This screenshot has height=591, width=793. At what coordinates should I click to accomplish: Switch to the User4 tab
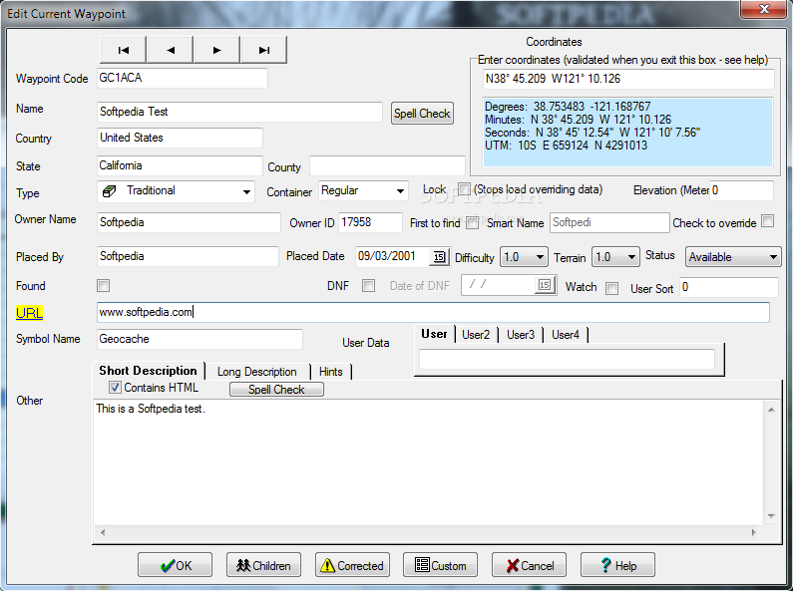[x=566, y=335]
